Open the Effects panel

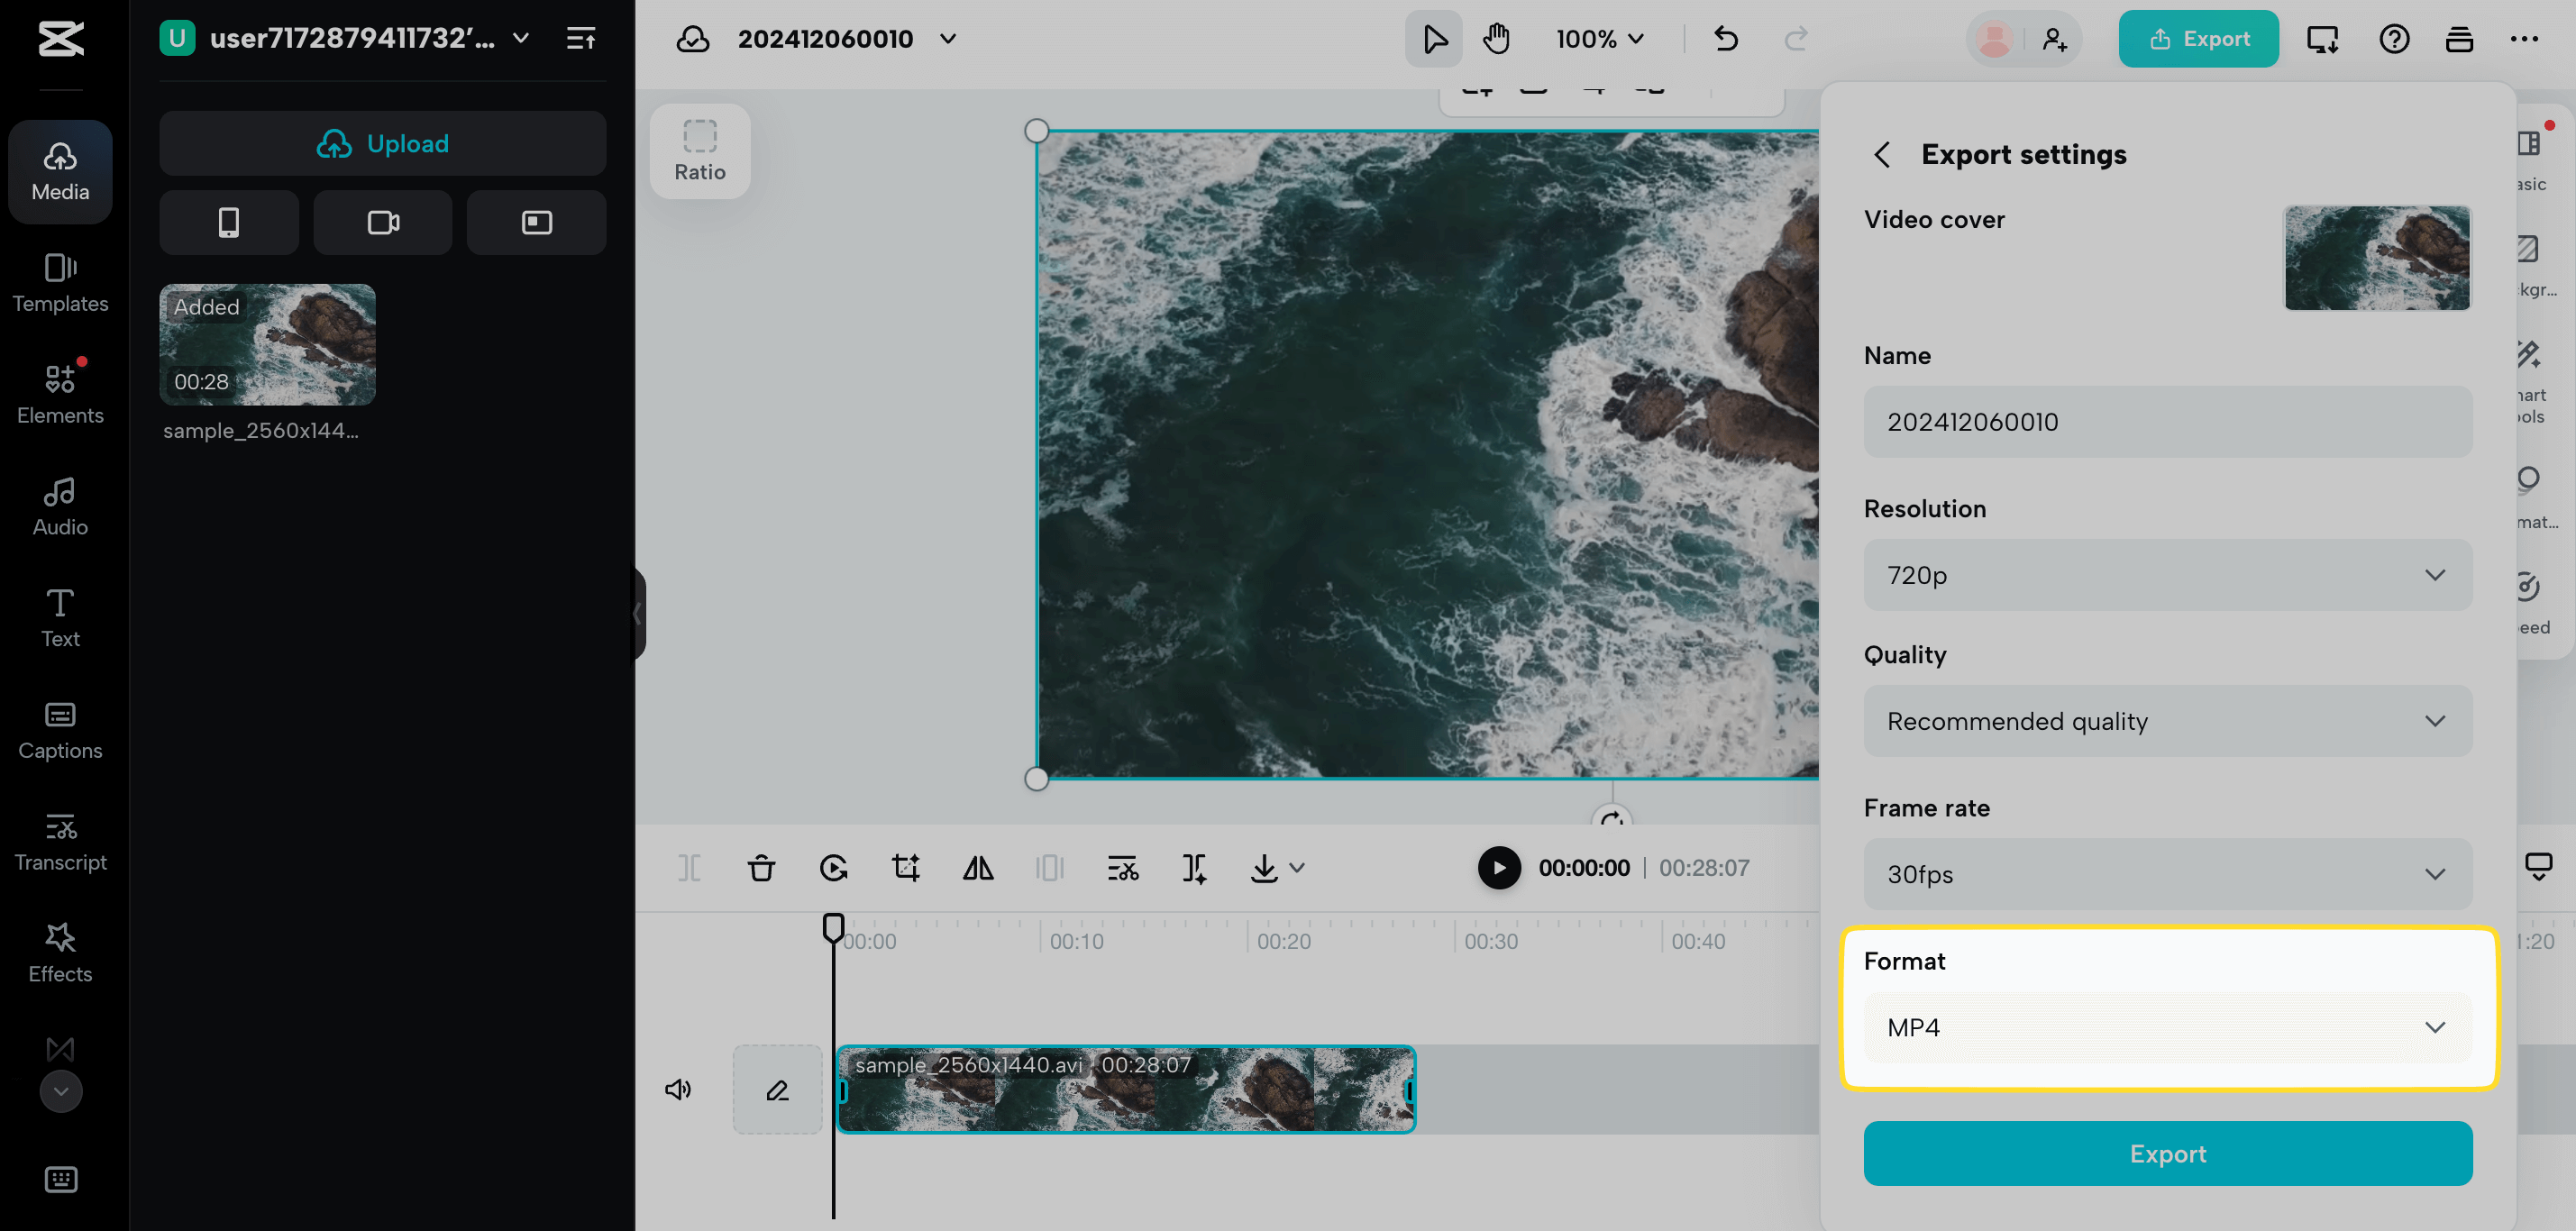click(x=60, y=953)
